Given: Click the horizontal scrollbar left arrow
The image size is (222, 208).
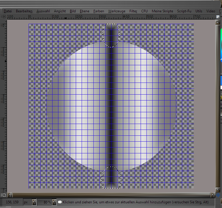Looking at the screenshot, I should (9, 195).
